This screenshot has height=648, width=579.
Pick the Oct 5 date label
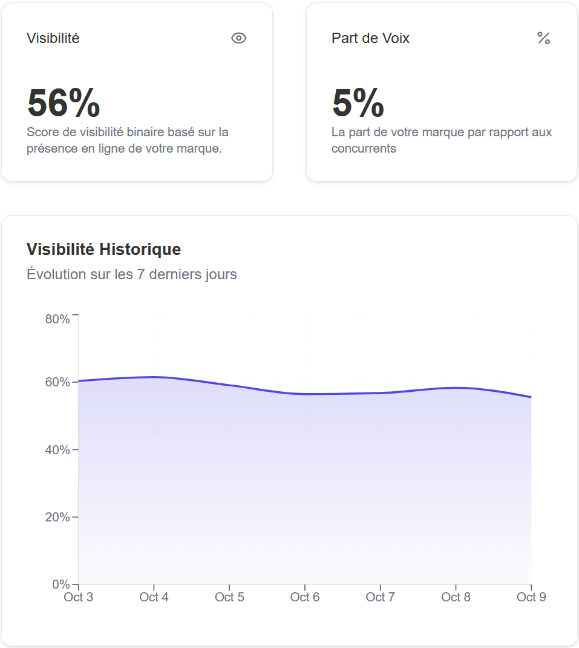[x=229, y=597]
